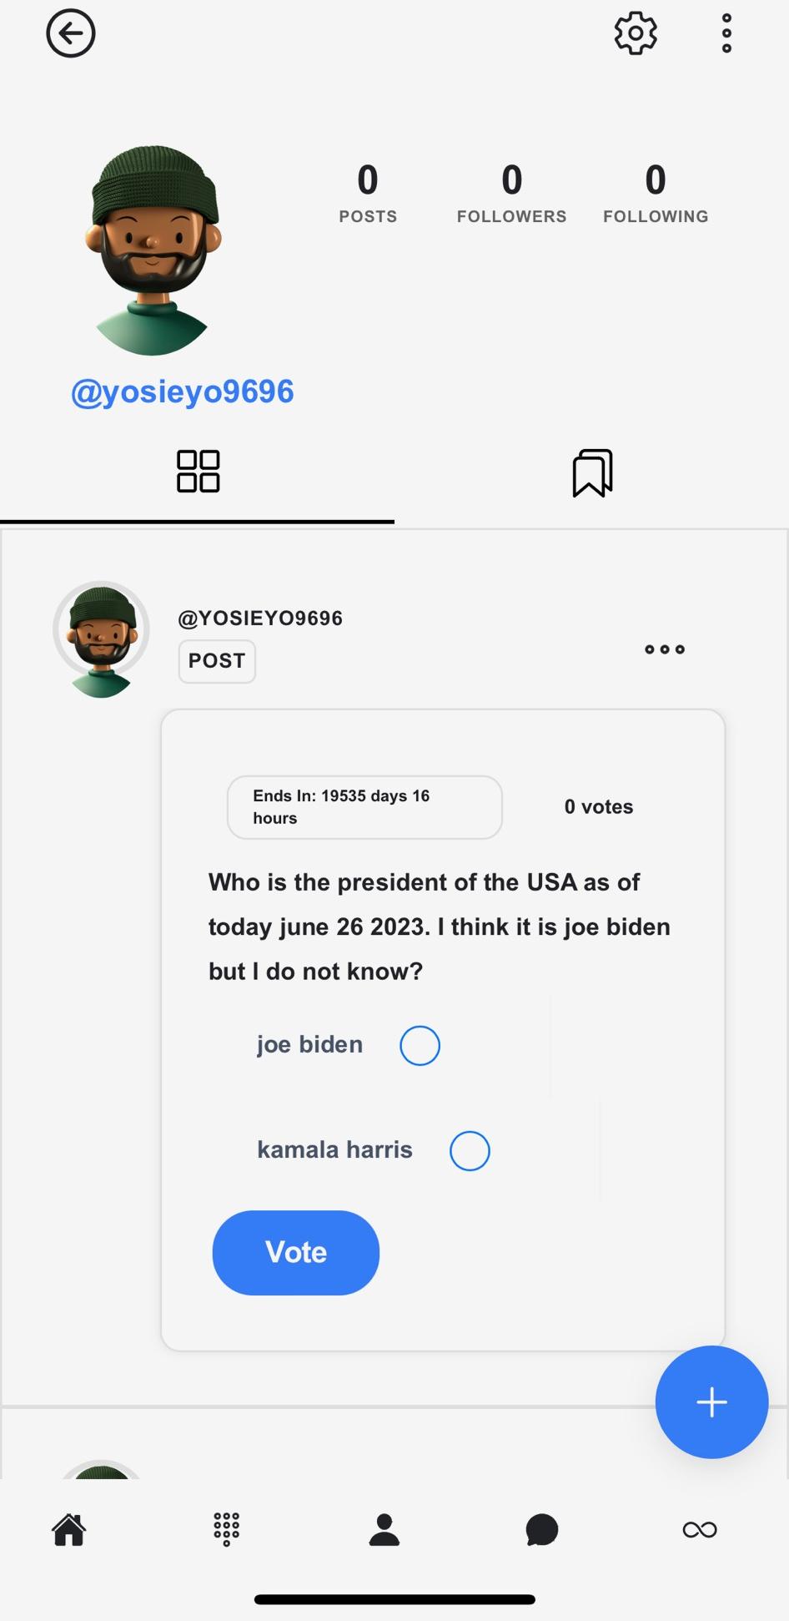Tap the @yosieyo9696 username link

pos(183,391)
